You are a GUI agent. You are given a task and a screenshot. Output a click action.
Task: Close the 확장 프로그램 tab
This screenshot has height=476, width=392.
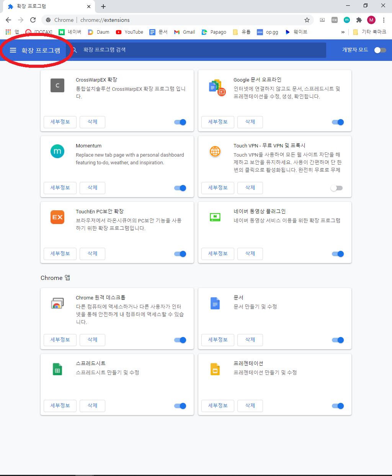click(x=89, y=7)
